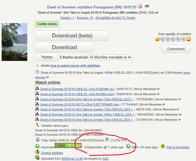Click the green ADMIN badge

click(x=68, y=145)
